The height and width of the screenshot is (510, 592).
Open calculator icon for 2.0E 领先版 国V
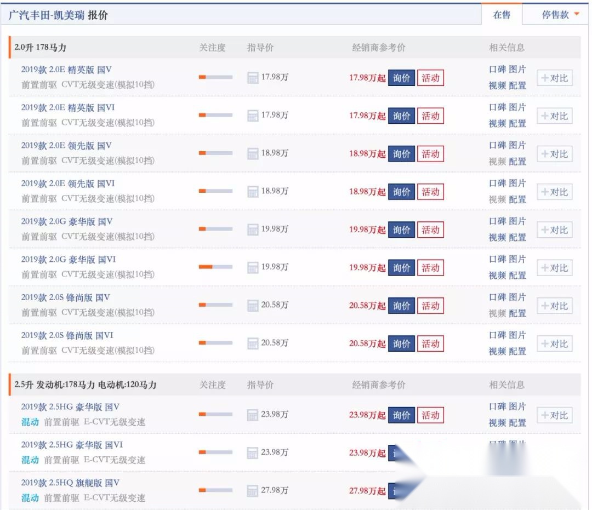coord(253,153)
